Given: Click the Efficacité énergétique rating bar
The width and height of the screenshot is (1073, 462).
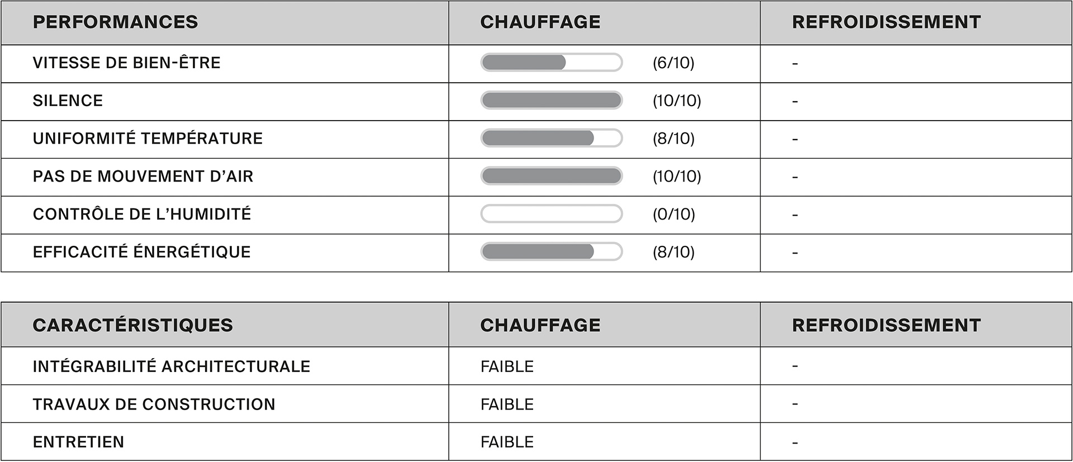Looking at the screenshot, I should [x=552, y=252].
